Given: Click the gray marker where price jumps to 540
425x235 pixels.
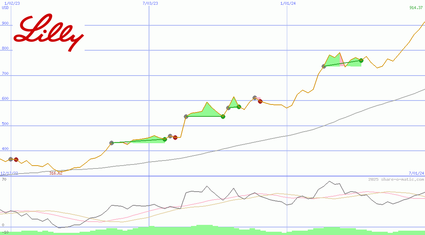Looking at the screenshot, I should (x=186, y=116).
